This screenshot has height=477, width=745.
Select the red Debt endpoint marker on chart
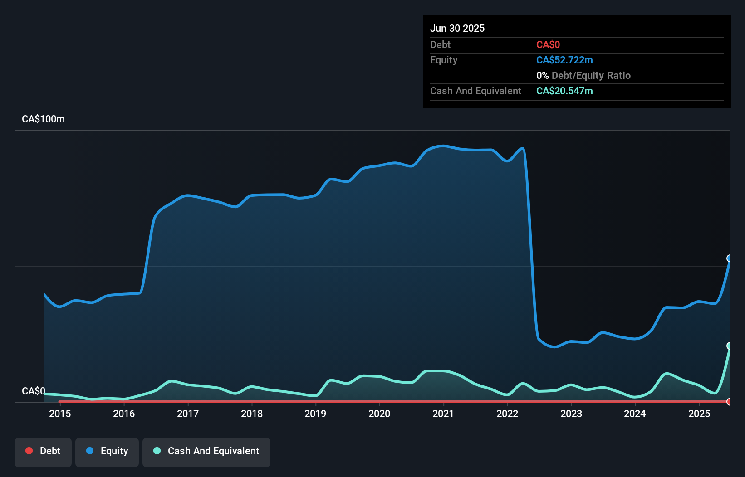coord(729,402)
